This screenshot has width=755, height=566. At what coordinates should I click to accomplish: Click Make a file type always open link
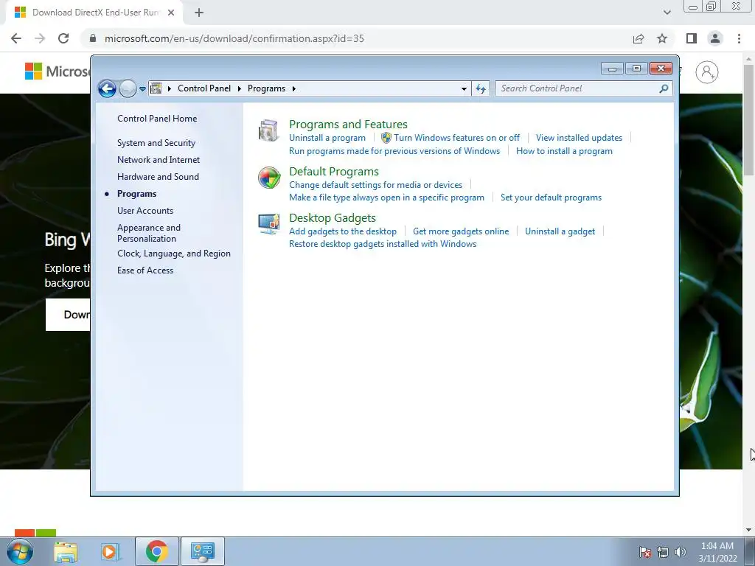(386, 198)
